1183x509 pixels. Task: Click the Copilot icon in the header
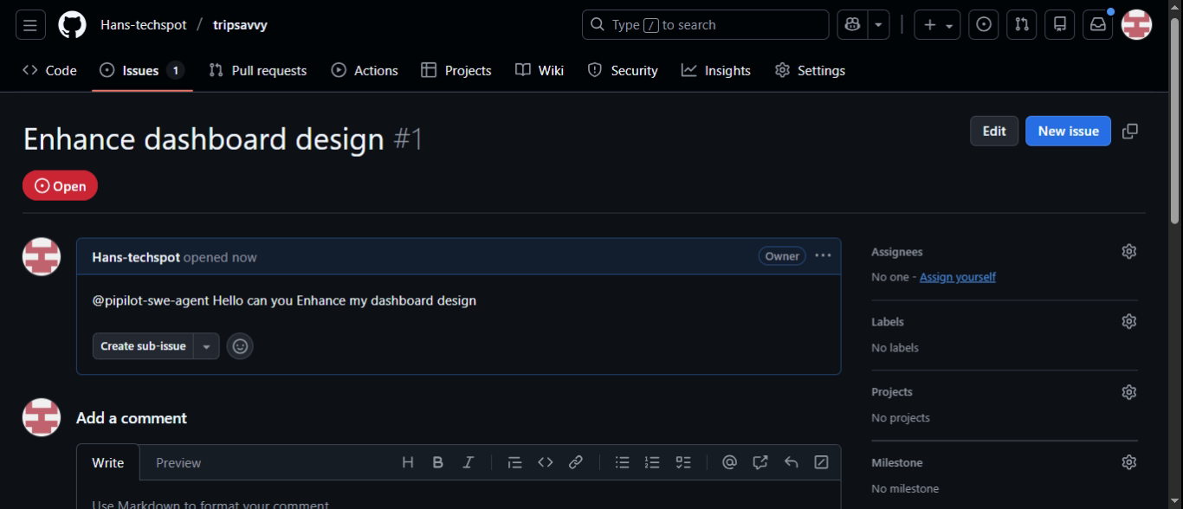pos(852,25)
